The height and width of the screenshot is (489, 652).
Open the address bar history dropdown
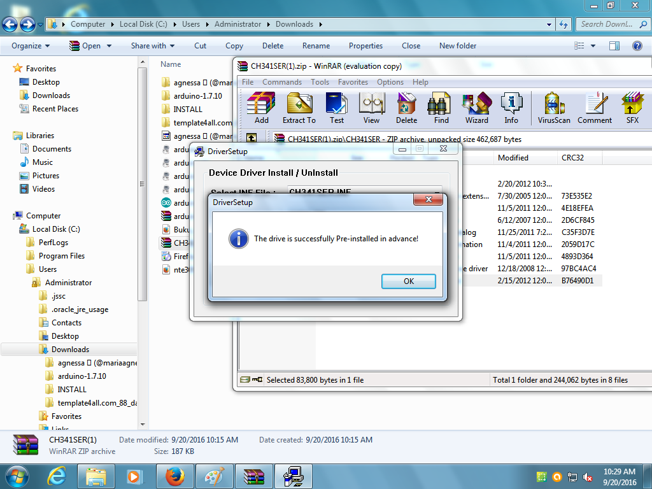coord(549,25)
